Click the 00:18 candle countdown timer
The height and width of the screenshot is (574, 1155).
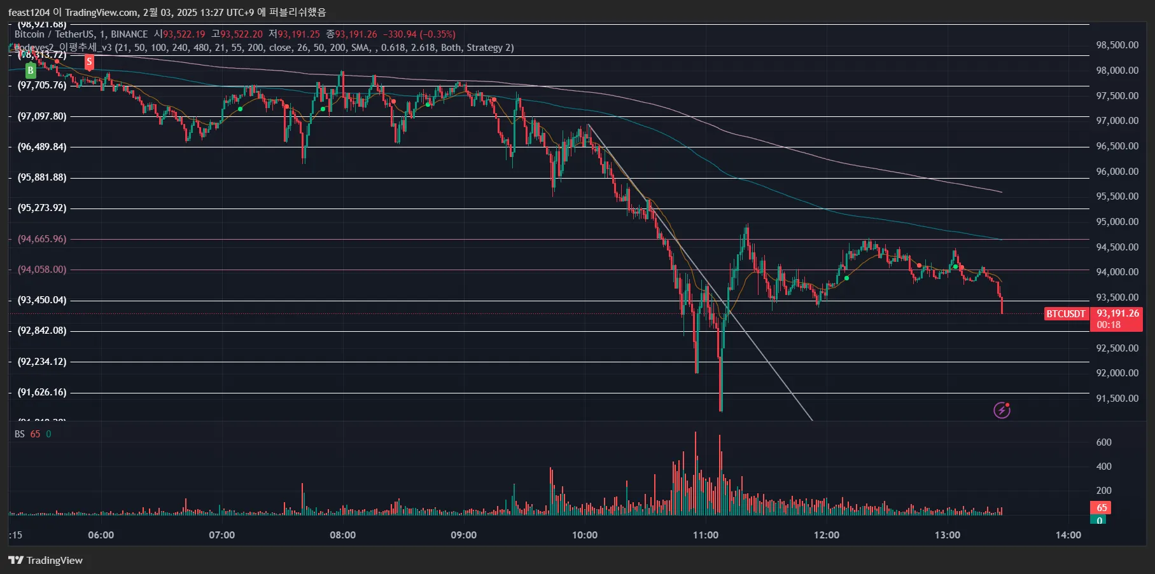[x=1109, y=325]
